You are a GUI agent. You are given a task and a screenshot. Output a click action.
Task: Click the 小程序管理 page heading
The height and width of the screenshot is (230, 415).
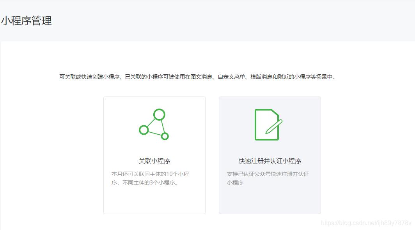tap(25, 21)
